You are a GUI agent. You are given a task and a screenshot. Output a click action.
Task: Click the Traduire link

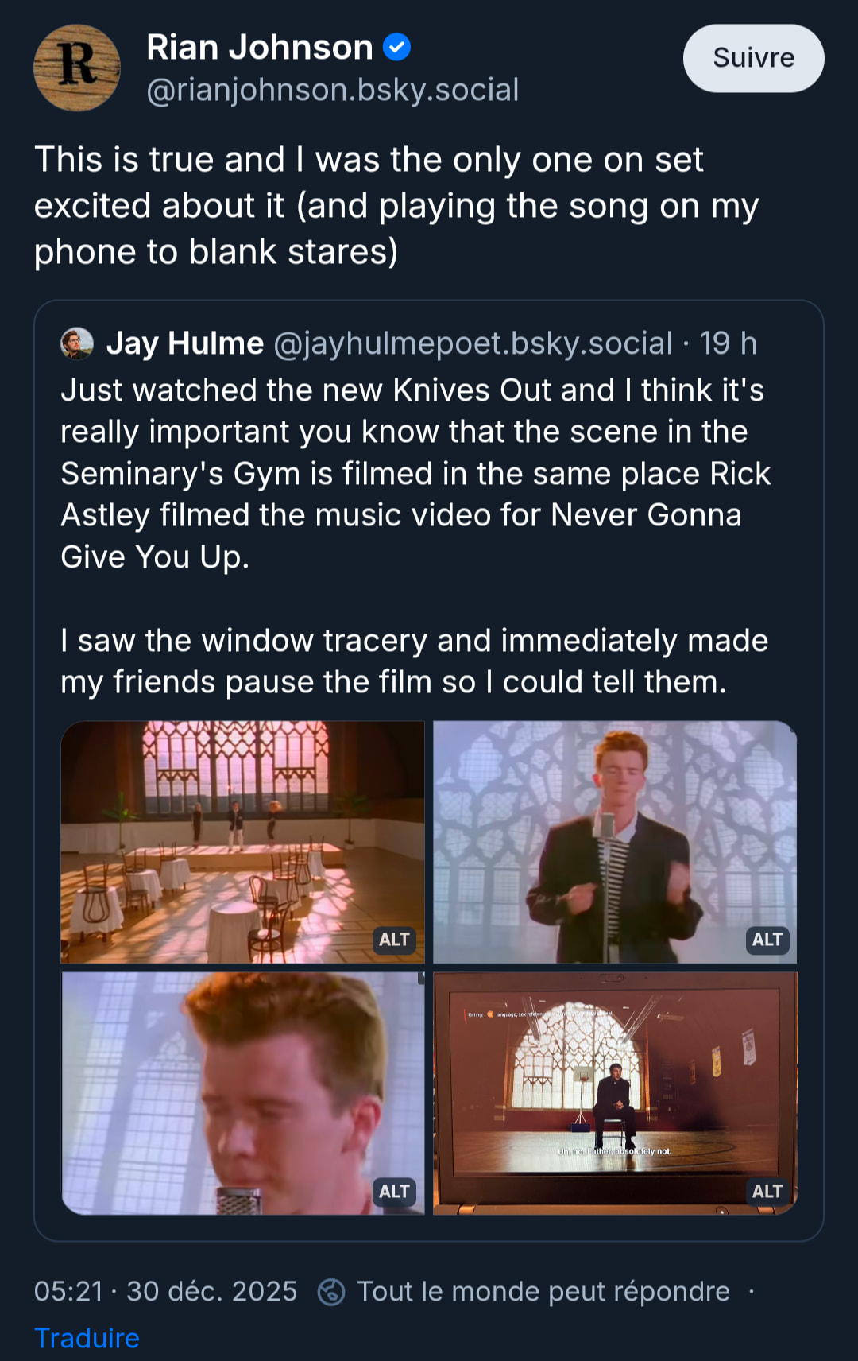point(87,1338)
